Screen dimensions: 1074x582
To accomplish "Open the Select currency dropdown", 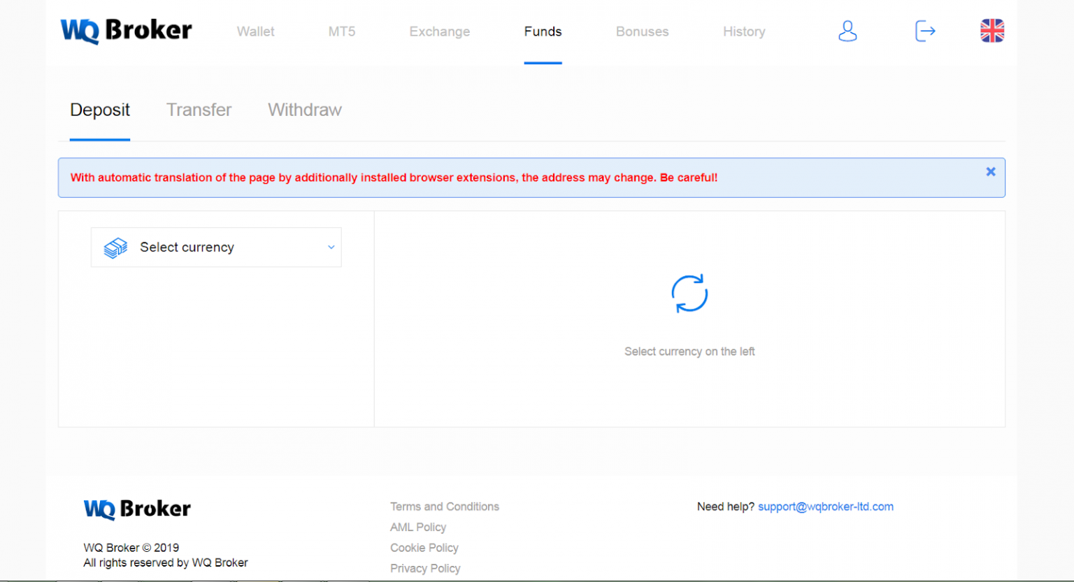I will (216, 247).
